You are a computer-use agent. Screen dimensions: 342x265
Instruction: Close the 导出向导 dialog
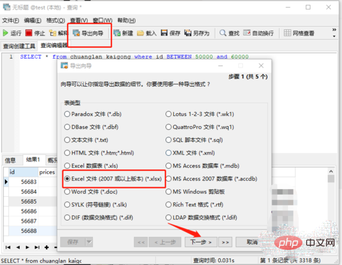[x=261, y=66]
